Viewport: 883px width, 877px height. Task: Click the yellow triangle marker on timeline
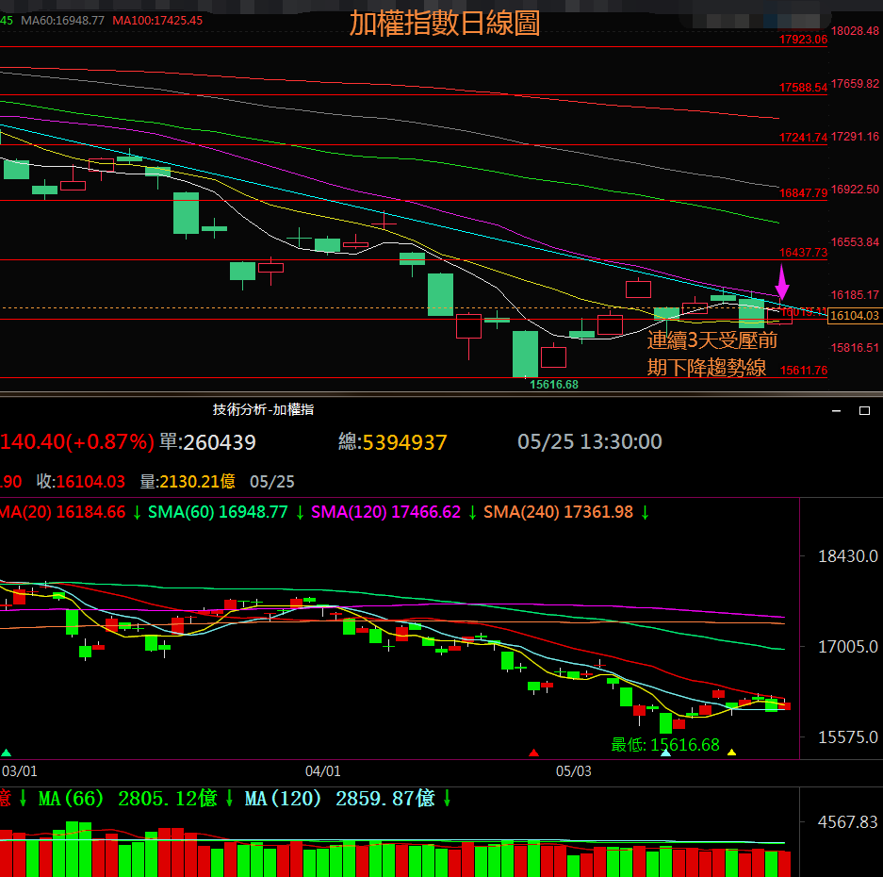pos(732,753)
